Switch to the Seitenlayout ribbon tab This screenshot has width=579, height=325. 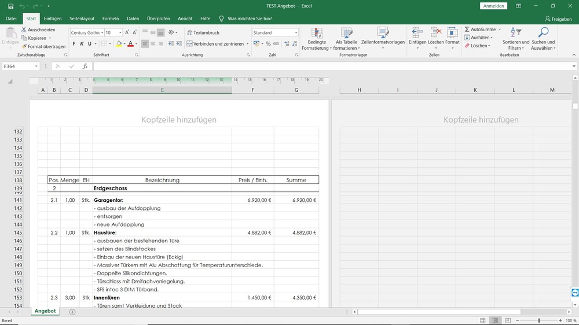82,19
